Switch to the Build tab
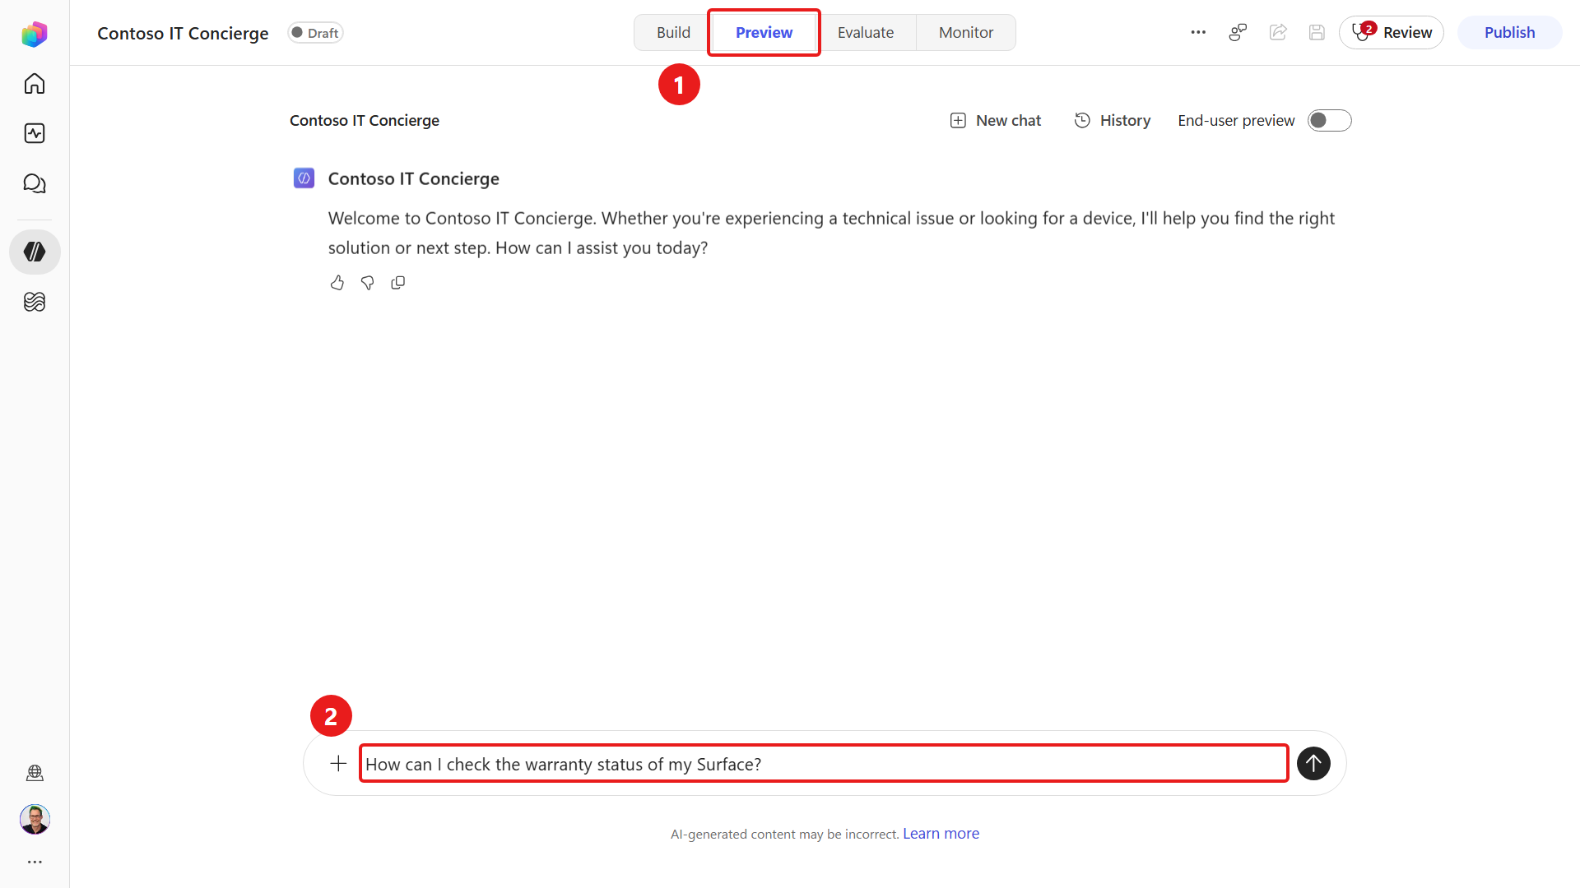This screenshot has height=888, width=1580. (673, 32)
